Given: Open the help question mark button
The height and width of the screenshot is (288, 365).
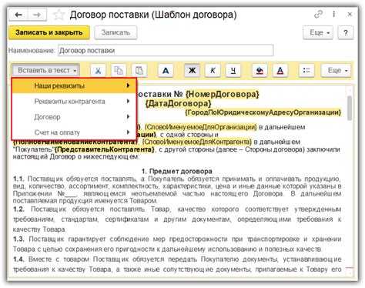Looking at the screenshot, I should pyautogui.click(x=346, y=32).
